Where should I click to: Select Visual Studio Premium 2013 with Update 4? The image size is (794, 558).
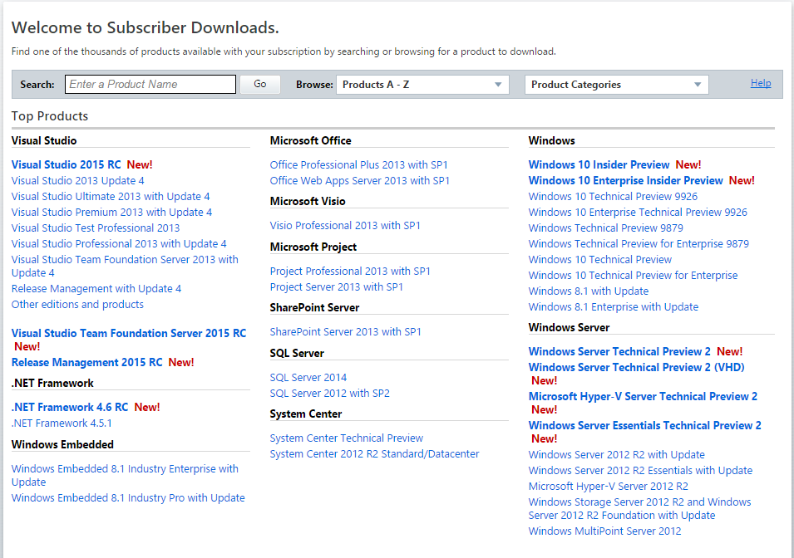click(x=112, y=212)
